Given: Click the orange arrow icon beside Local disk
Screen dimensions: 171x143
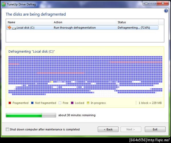Looking at the screenshot, I should [9, 28].
